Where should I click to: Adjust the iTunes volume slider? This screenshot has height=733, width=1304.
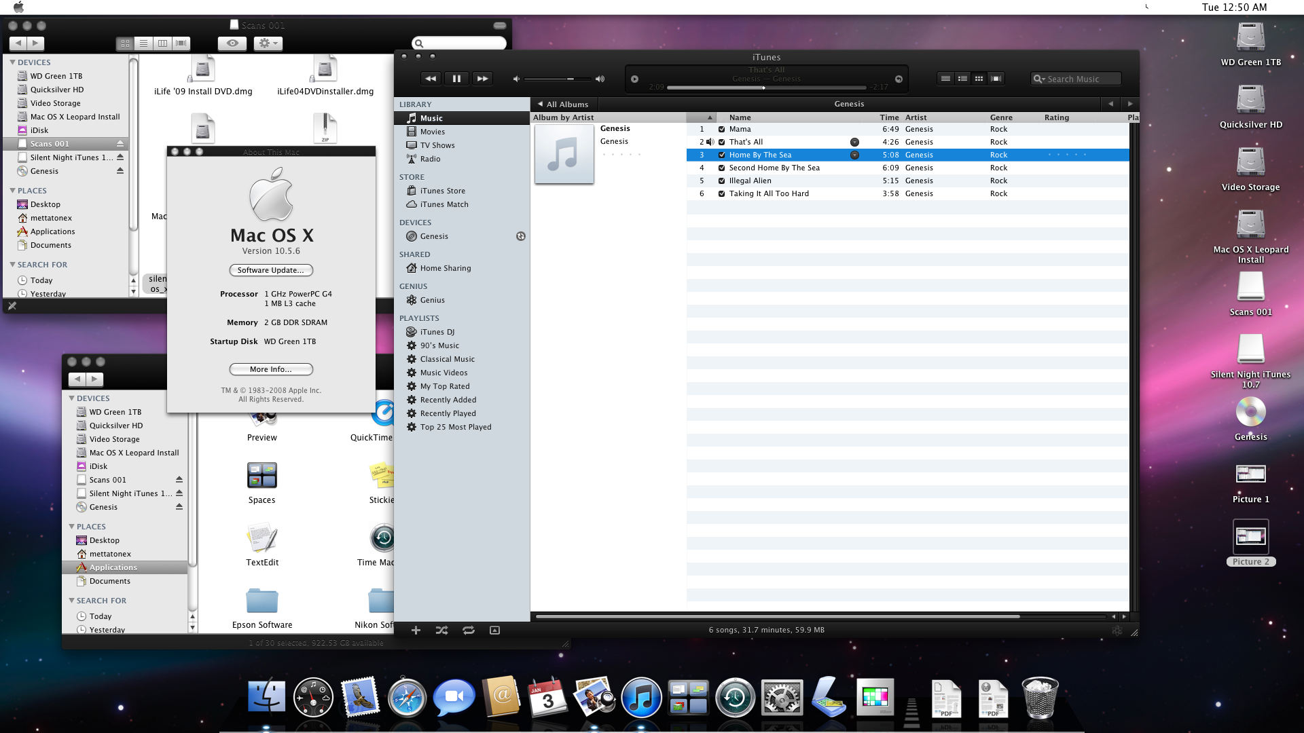tap(570, 79)
